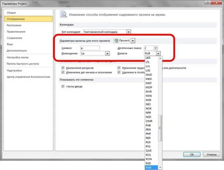Open Центр управления безопасностью

[x=28, y=77]
